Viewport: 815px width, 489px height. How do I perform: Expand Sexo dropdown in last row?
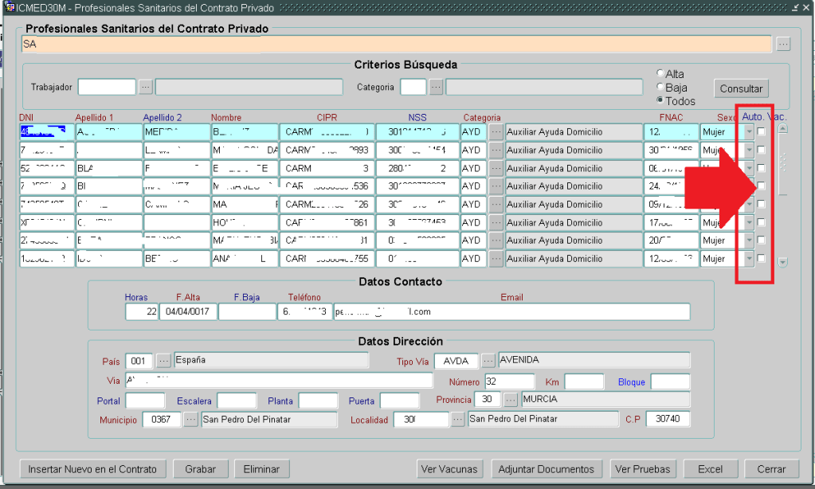click(x=748, y=259)
